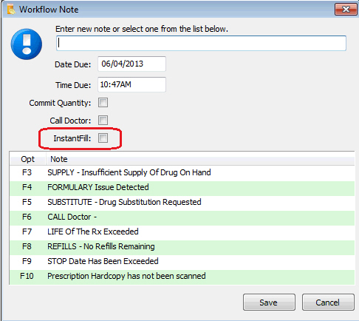
Task: Click the Date Due field
Action: click(131, 64)
